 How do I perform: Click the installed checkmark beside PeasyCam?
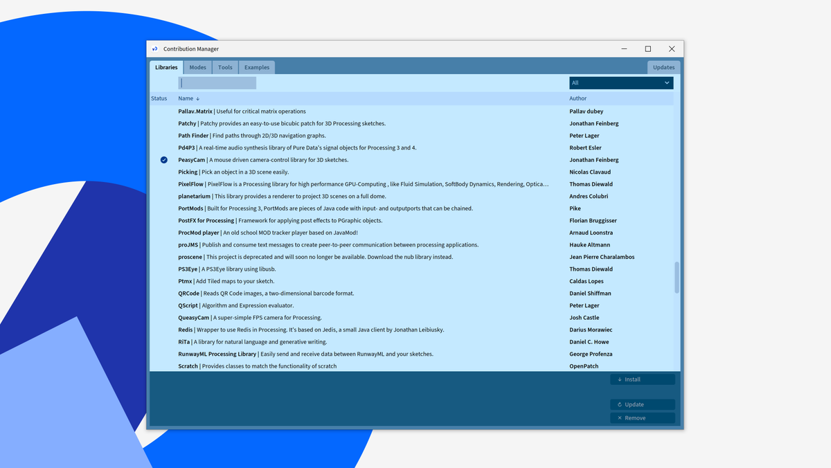(x=164, y=160)
